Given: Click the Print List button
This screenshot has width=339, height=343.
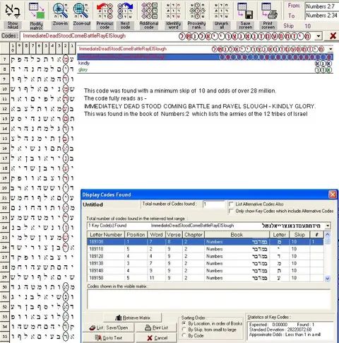Looking at the screenshot, I should tap(157, 327).
